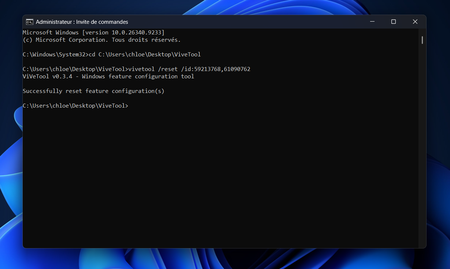The width and height of the screenshot is (450, 269).
Task: Click the Command Prompt icon in title bar
Action: (x=30, y=22)
